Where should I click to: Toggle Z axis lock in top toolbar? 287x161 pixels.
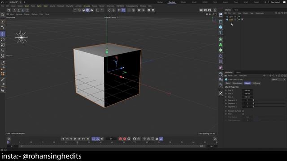(x=23, y=10)
